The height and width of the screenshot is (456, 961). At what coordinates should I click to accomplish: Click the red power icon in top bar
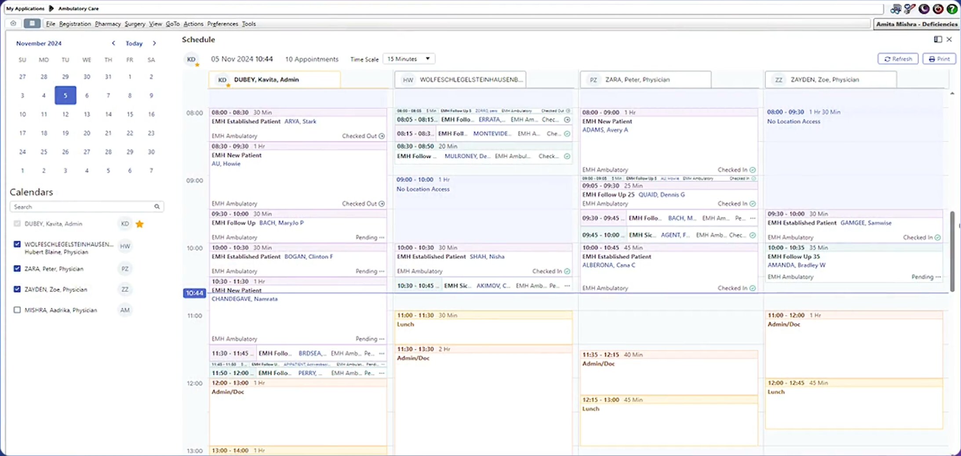(938, 9)
